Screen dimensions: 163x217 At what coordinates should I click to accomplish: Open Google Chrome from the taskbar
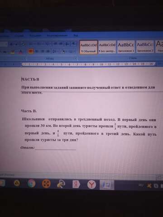(x=31, y=184)
